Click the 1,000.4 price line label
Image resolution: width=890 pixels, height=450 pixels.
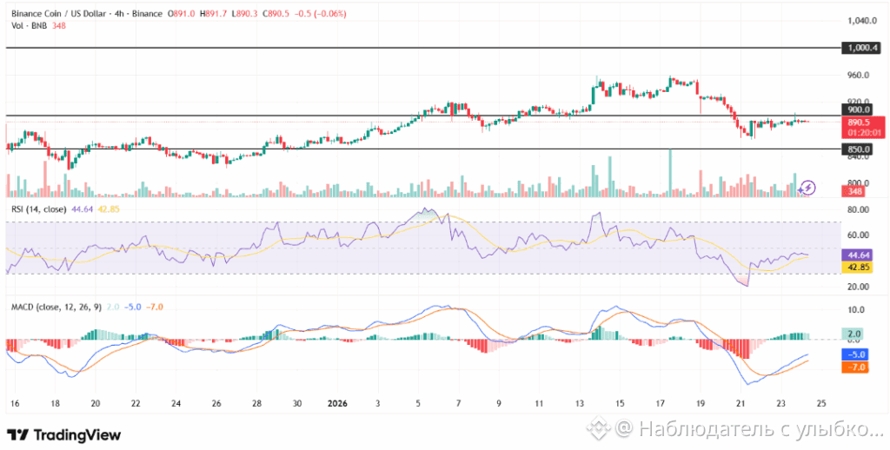[860, 49]
